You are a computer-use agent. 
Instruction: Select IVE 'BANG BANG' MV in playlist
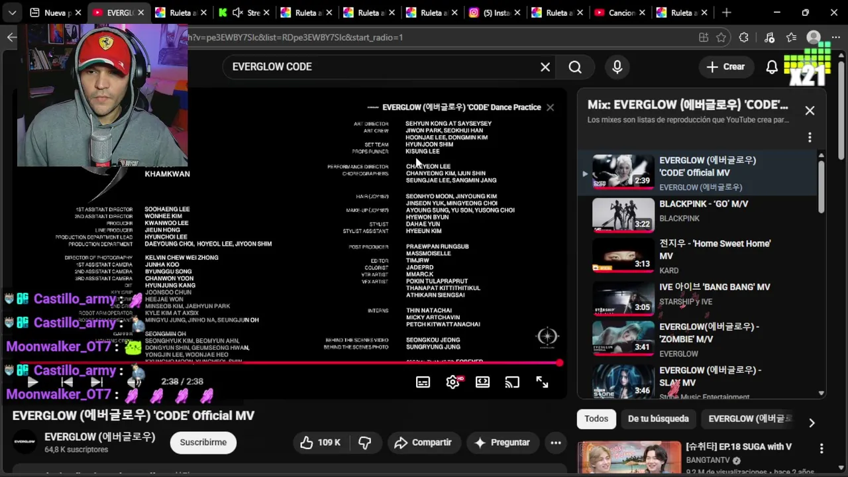(698, 298)
